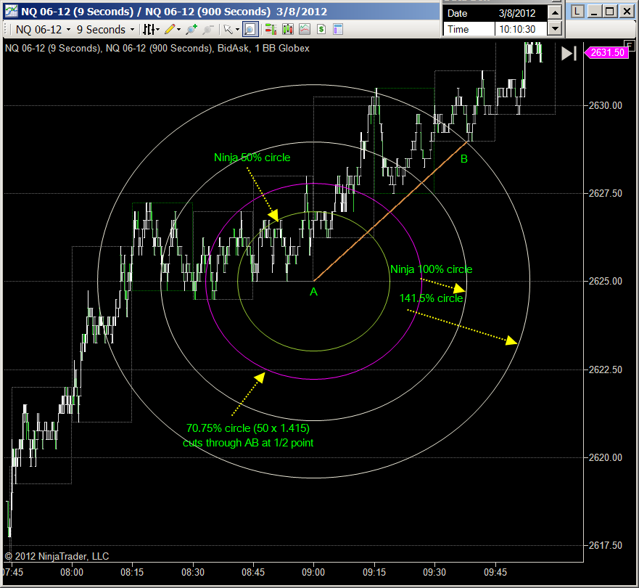Click the 09:00 time axis label
639x588 pixels.
tap(313, 573)
